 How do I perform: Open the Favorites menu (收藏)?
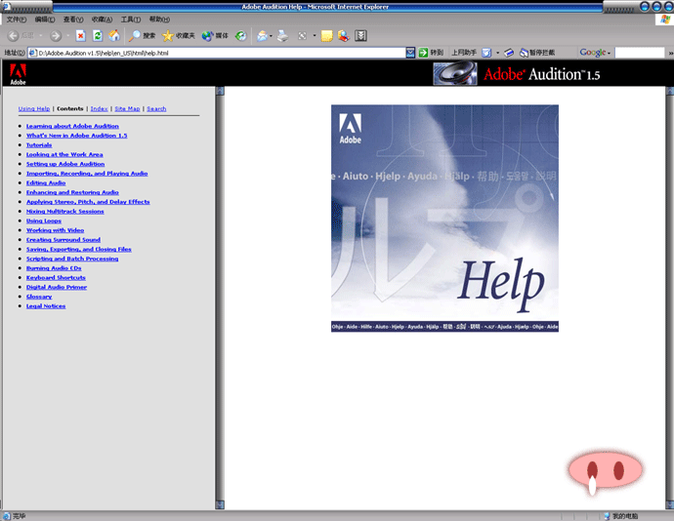click(x=102, y=20)
